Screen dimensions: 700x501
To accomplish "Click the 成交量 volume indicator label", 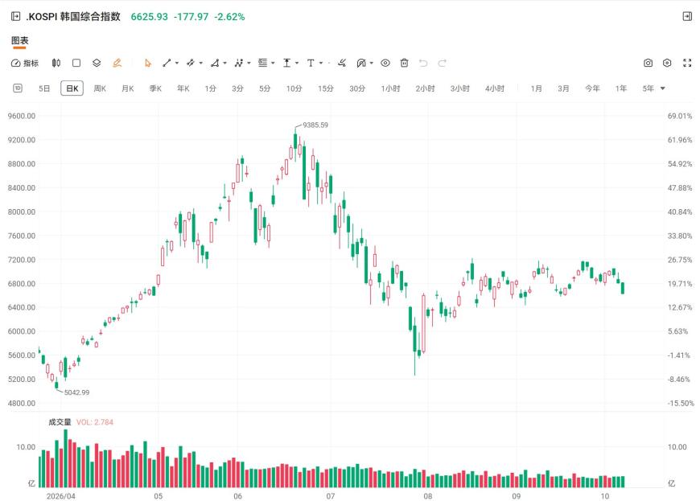I will 60,422.
